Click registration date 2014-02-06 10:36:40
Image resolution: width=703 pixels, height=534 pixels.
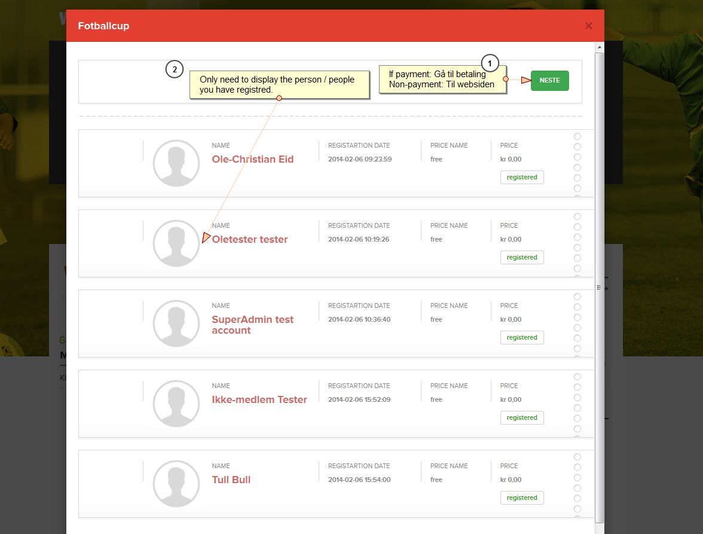359,320
